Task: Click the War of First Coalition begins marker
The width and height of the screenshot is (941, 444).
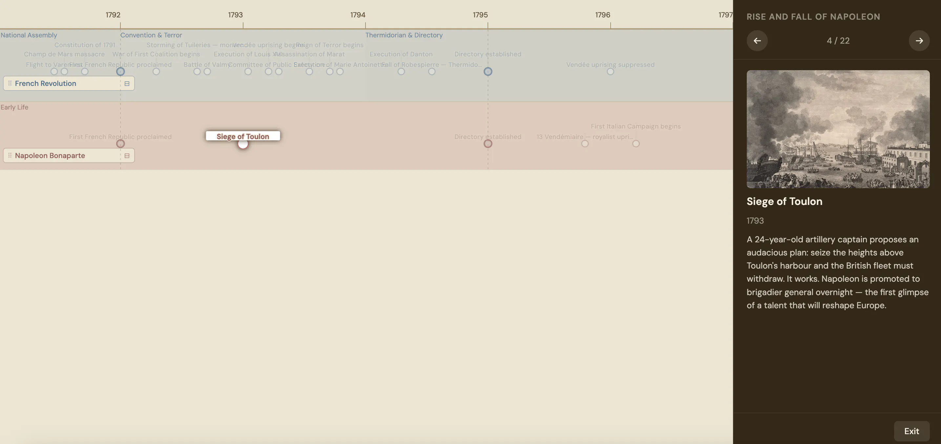Action: coord(156,71)
